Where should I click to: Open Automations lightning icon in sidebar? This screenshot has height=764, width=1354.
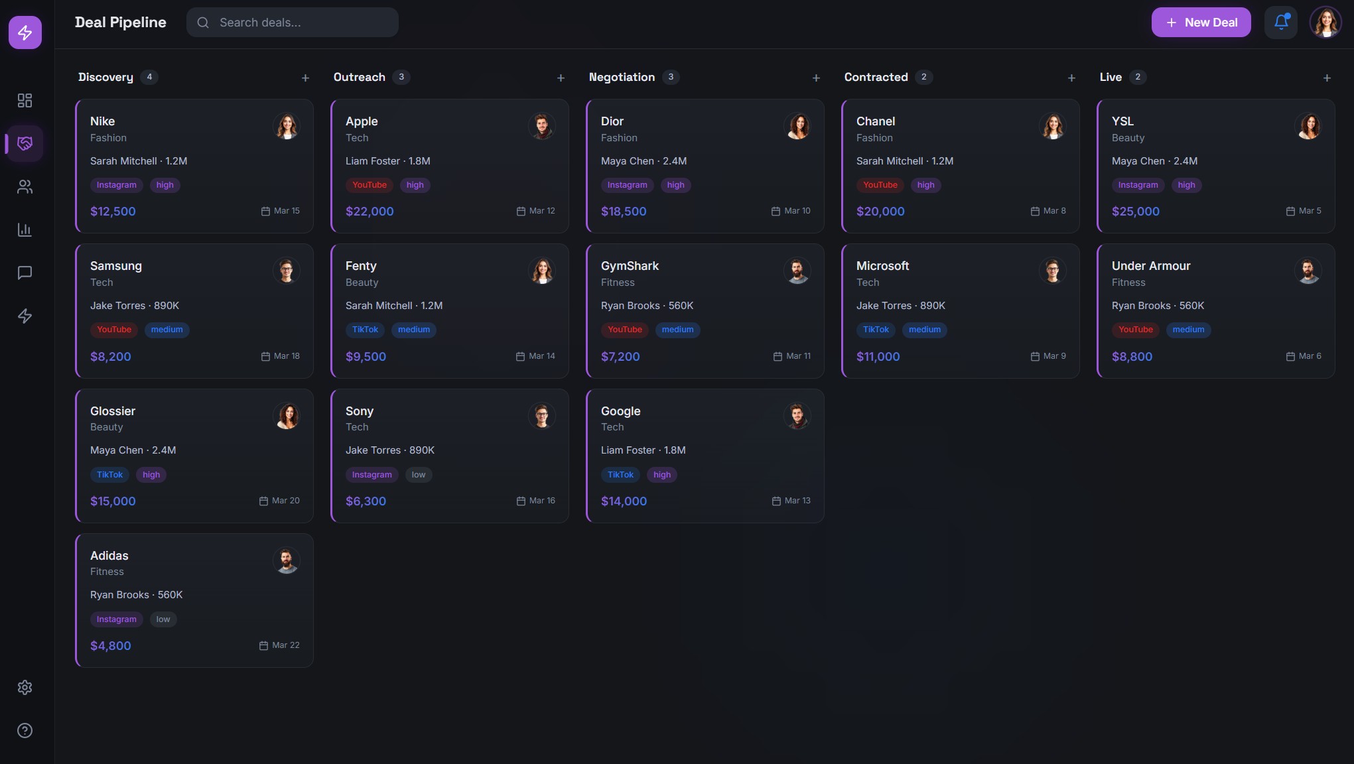point(25,316)
